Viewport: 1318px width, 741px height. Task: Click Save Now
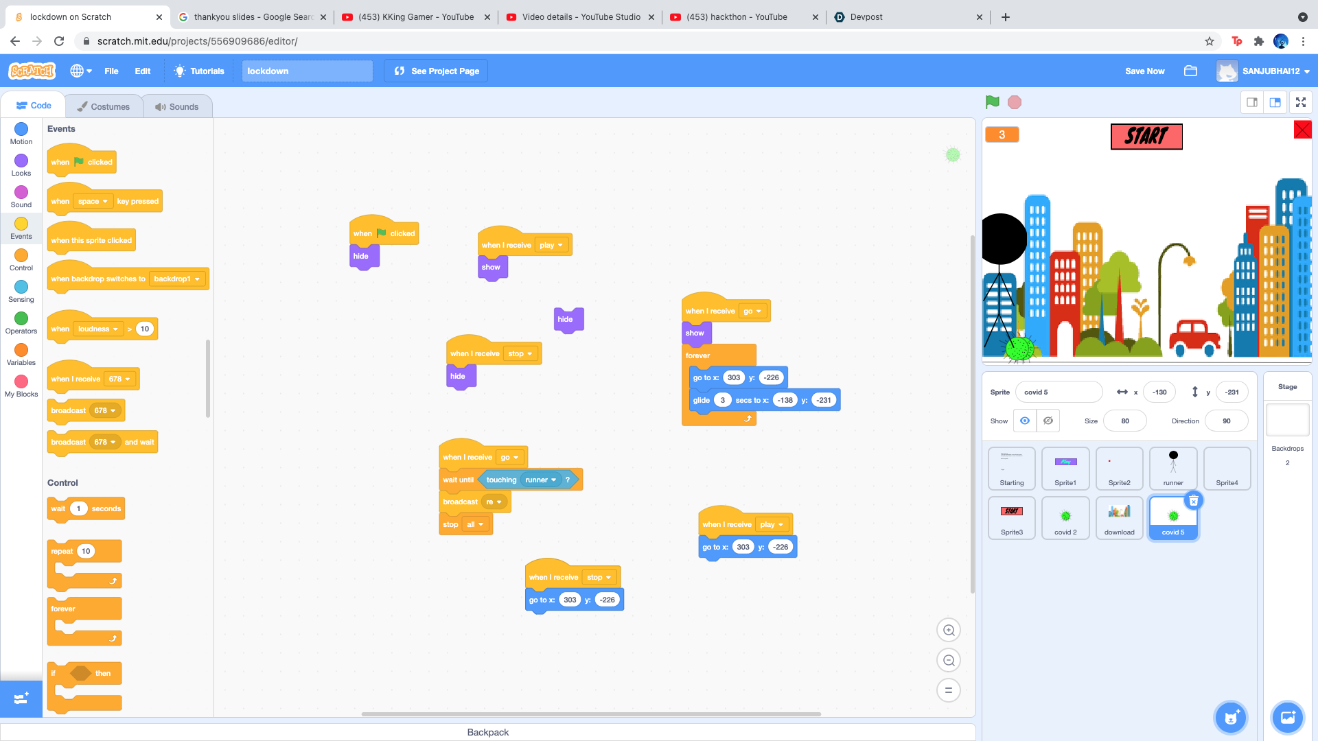[1144, 71]
